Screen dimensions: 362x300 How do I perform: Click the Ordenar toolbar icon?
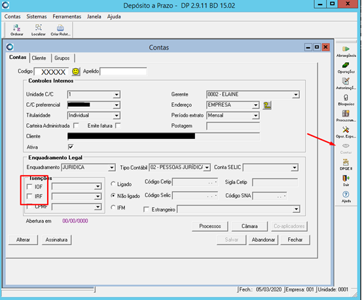tap(16, 30)
